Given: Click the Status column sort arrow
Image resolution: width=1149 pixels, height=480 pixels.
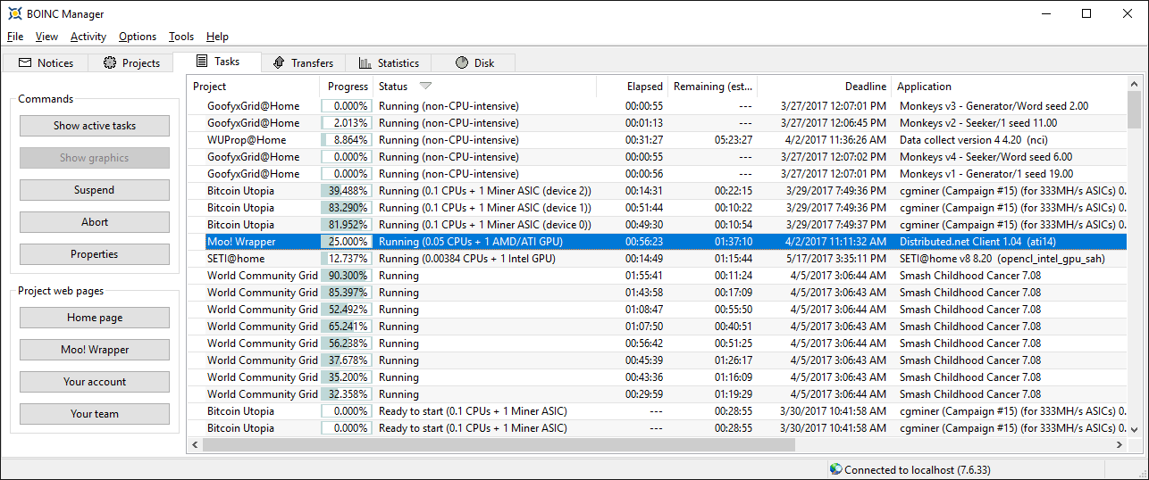Looking at the screenshot, I should [x=425, y=87].
